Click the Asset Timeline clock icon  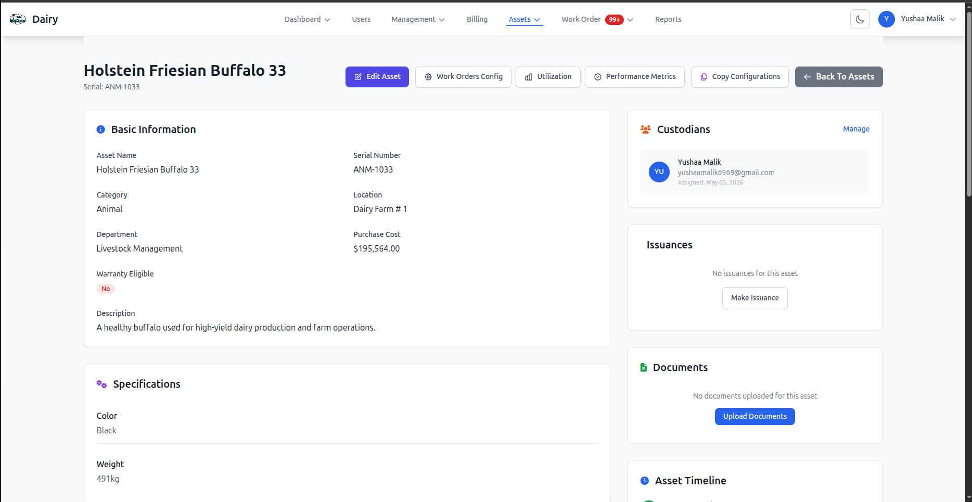coord(645,481)
